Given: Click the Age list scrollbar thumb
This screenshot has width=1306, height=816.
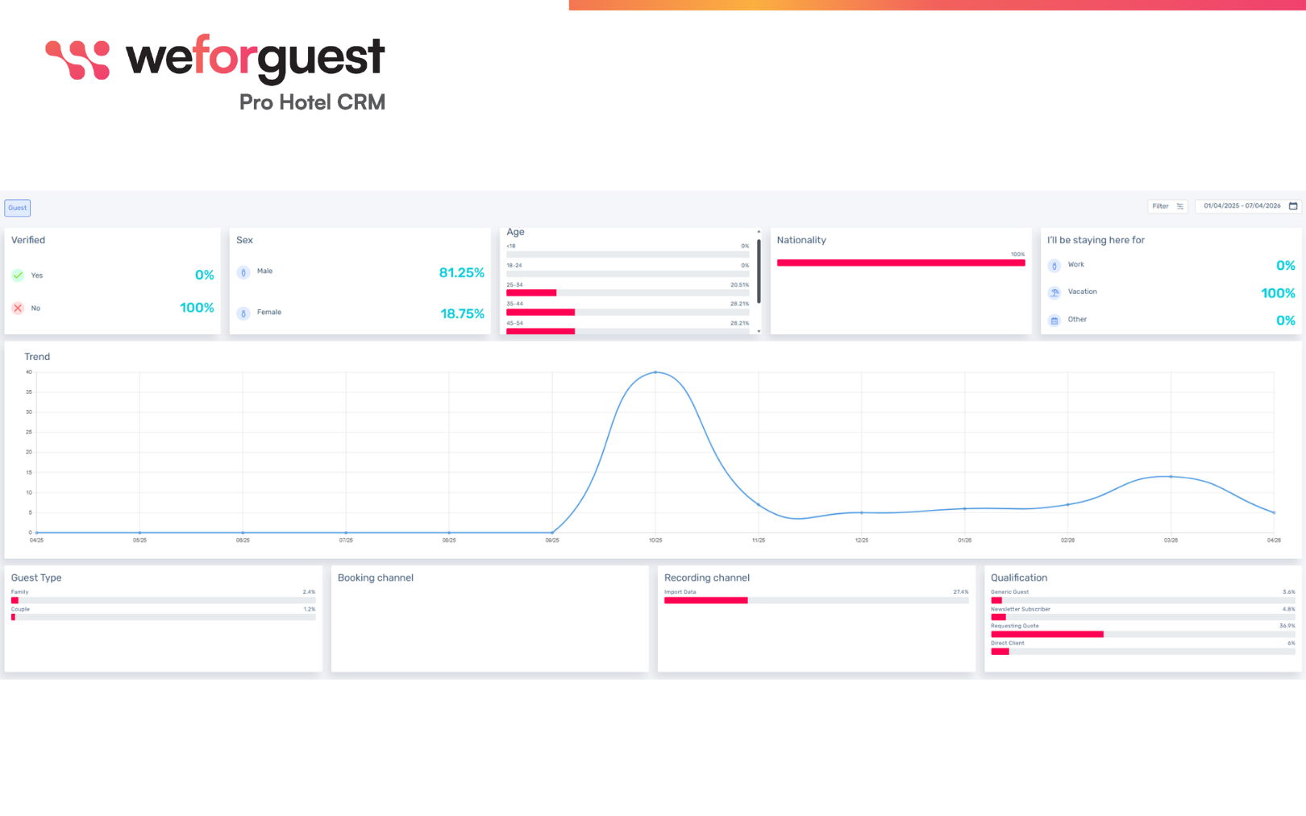Looking at the screenshot, I should [x=759, y=271].
